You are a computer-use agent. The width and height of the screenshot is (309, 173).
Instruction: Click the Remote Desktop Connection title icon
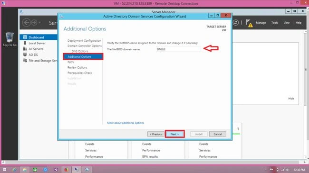[x=3, y=3]
